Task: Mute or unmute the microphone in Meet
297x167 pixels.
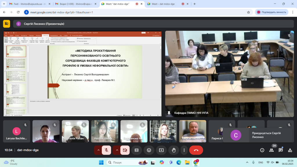Action: (106, 150)
